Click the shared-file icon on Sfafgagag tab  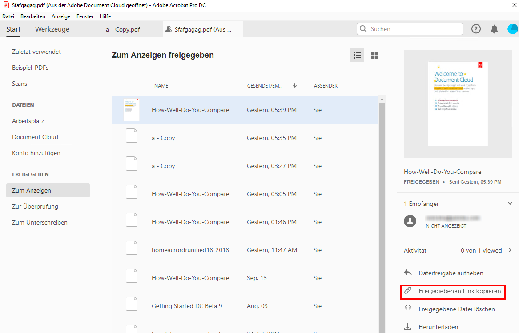coord(169,29)
